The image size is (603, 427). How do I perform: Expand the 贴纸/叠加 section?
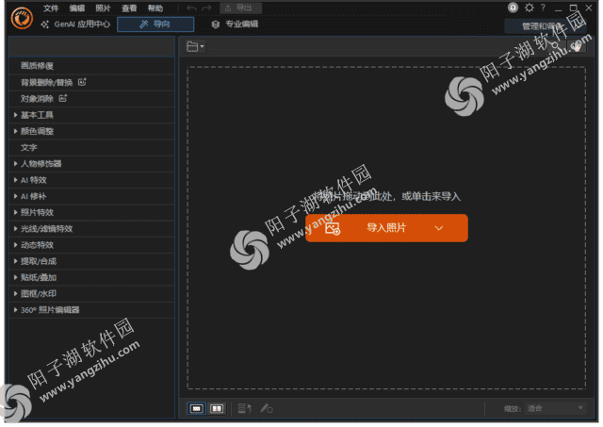click(x=91, y=277)
